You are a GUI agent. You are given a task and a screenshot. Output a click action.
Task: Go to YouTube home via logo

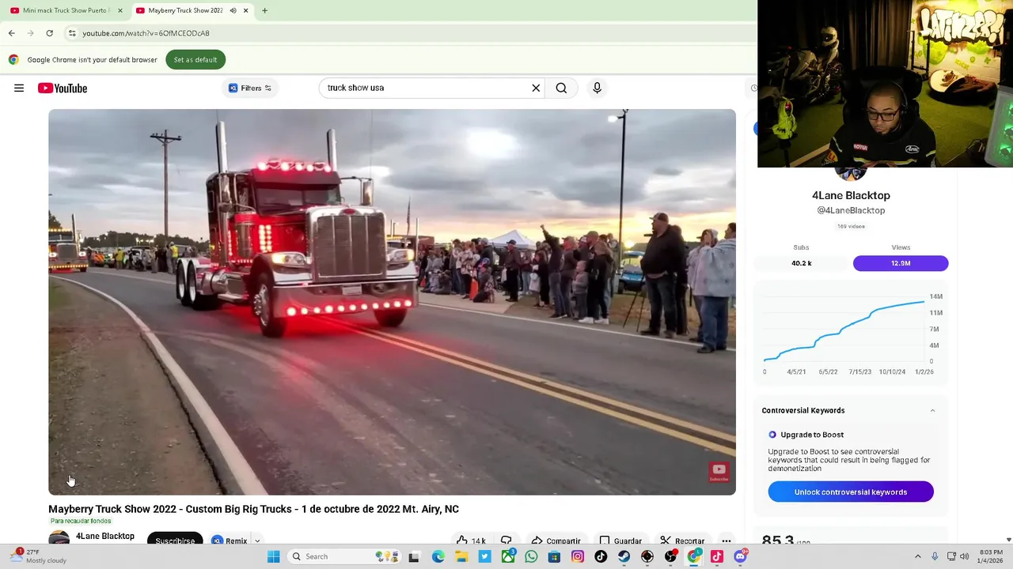(x=63, y=88)
